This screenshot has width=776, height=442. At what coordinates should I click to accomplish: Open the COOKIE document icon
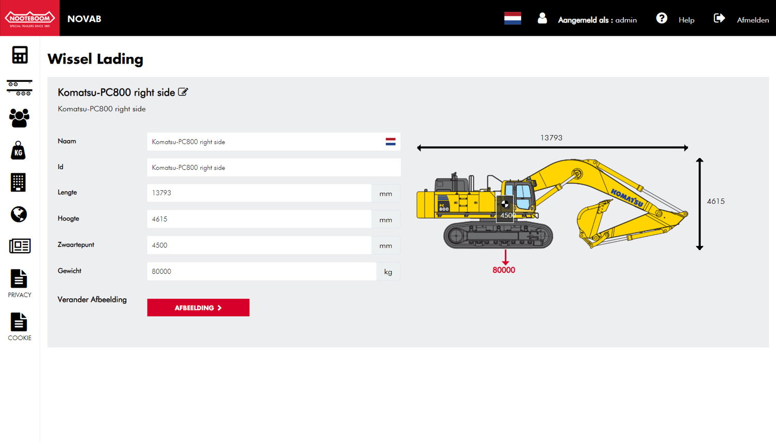[19, 322]
